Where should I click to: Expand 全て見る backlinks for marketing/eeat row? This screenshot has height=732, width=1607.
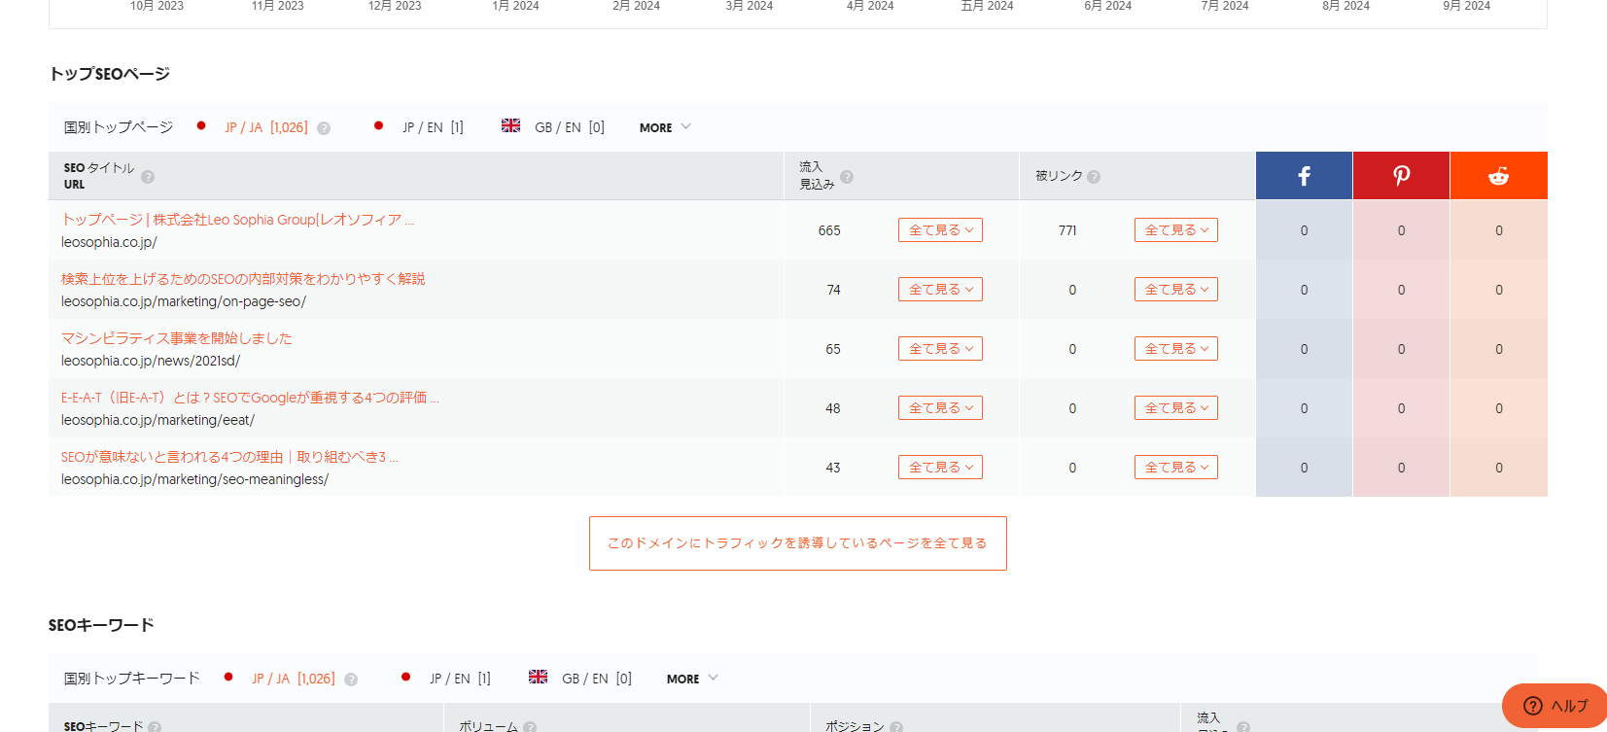1176,408
